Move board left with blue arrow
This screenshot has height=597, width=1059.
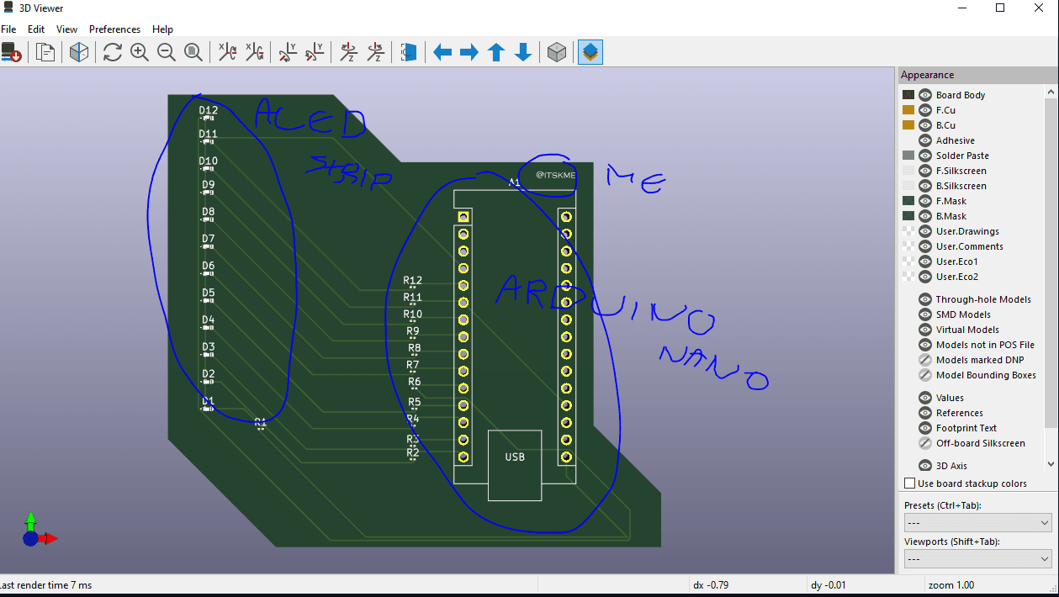point(442,53)
